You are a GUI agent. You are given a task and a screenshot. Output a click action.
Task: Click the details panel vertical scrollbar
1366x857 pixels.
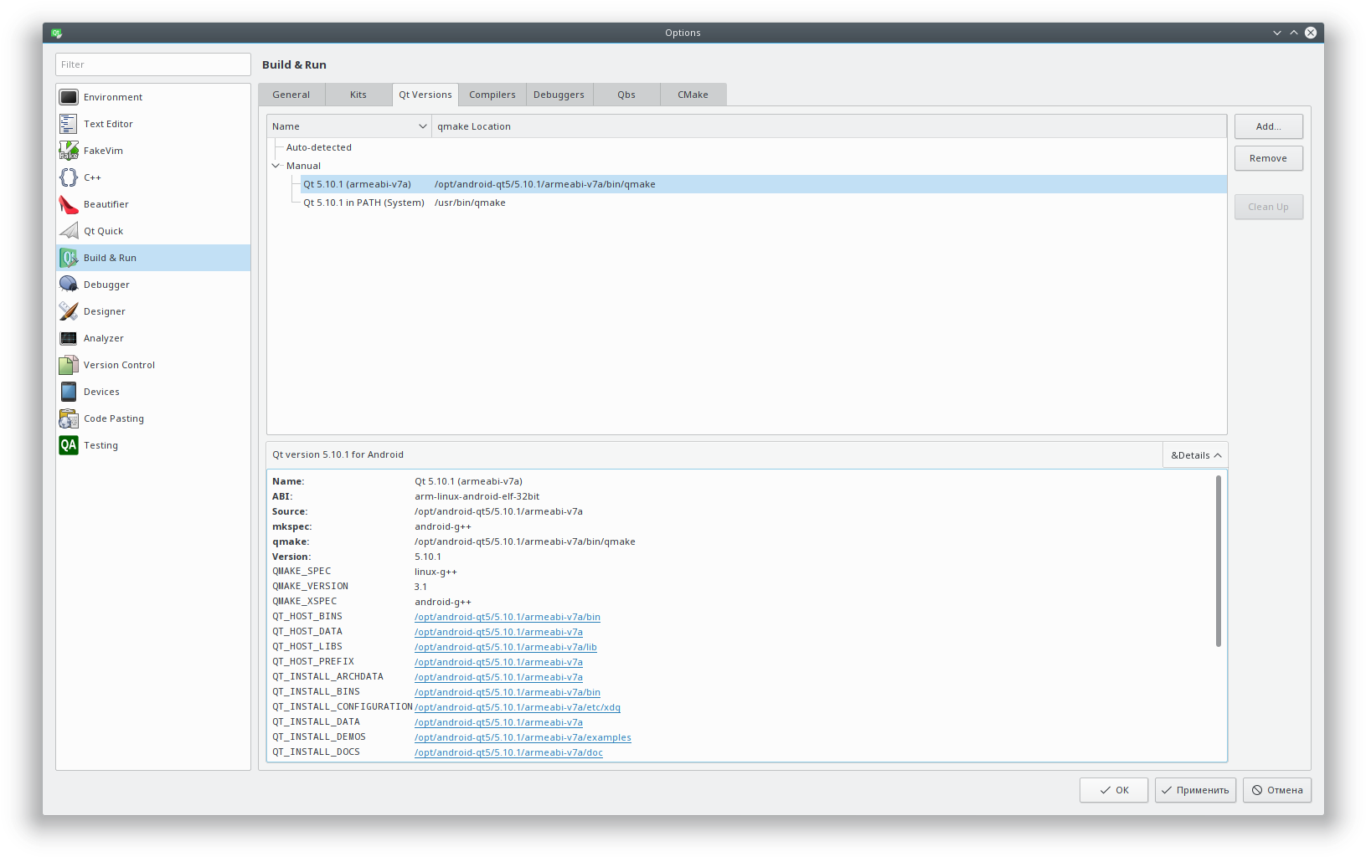(1218, 561)
